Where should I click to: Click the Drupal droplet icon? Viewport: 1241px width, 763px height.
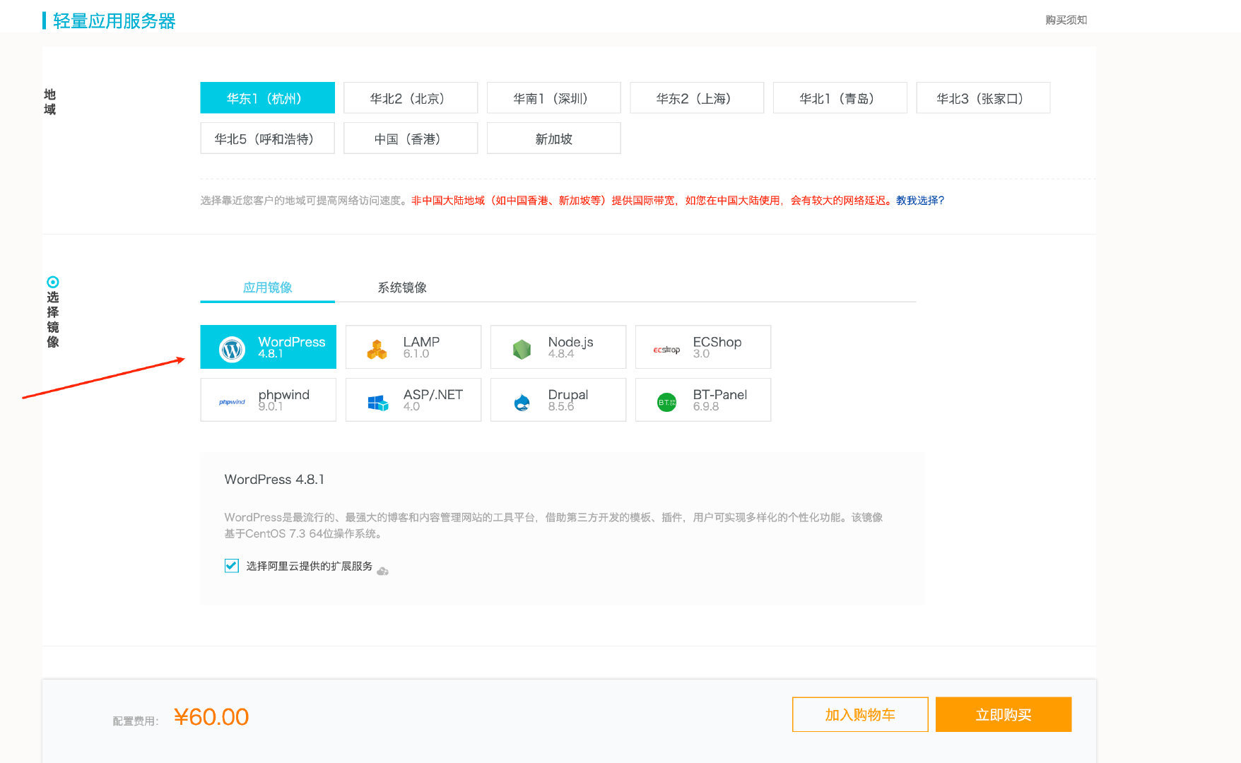pyautogui.click(x=522, y=402)
